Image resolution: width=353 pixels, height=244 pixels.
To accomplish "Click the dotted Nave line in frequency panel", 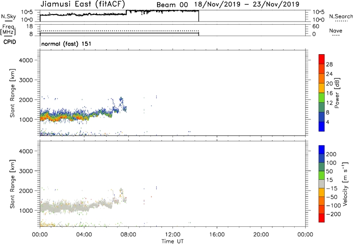I will click(119, 31).
